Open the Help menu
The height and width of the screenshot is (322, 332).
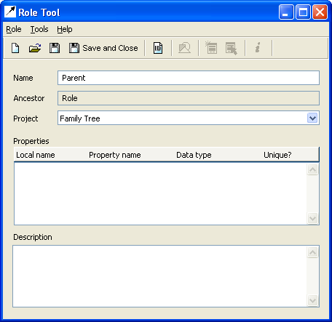[x=65, y=29]
